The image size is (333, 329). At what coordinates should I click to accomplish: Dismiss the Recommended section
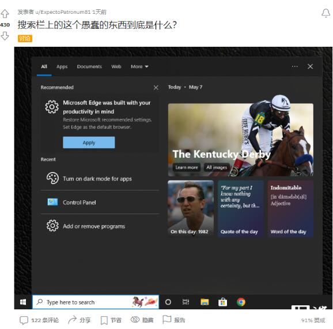[x=156, y=88]
